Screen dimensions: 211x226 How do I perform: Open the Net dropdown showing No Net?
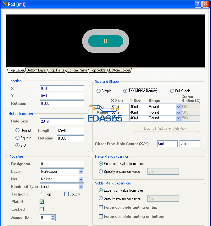[x=81, y=179]
